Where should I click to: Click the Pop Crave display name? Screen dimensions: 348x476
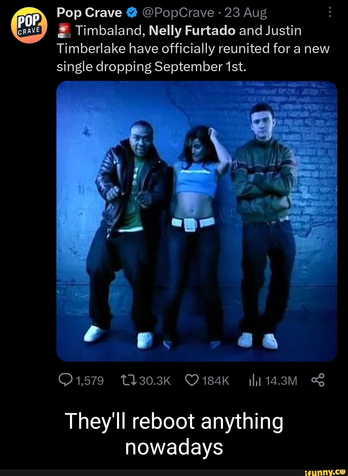click(89, 13)
